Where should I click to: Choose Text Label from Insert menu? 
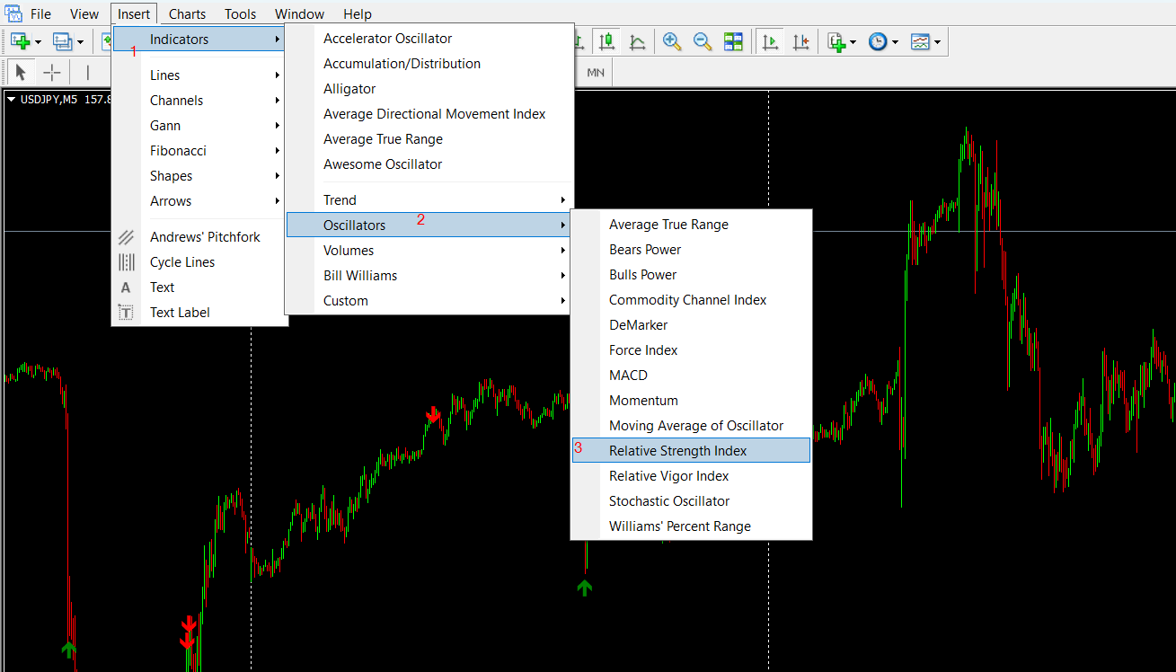[x=199, y=313]
